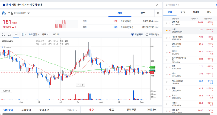
Task: Favorite the STG/KRW star
Action: coord(167,60)
